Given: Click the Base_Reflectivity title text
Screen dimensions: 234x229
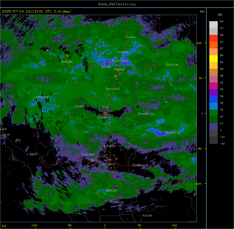Looking at the screenshot, I should tap(117, 4).
